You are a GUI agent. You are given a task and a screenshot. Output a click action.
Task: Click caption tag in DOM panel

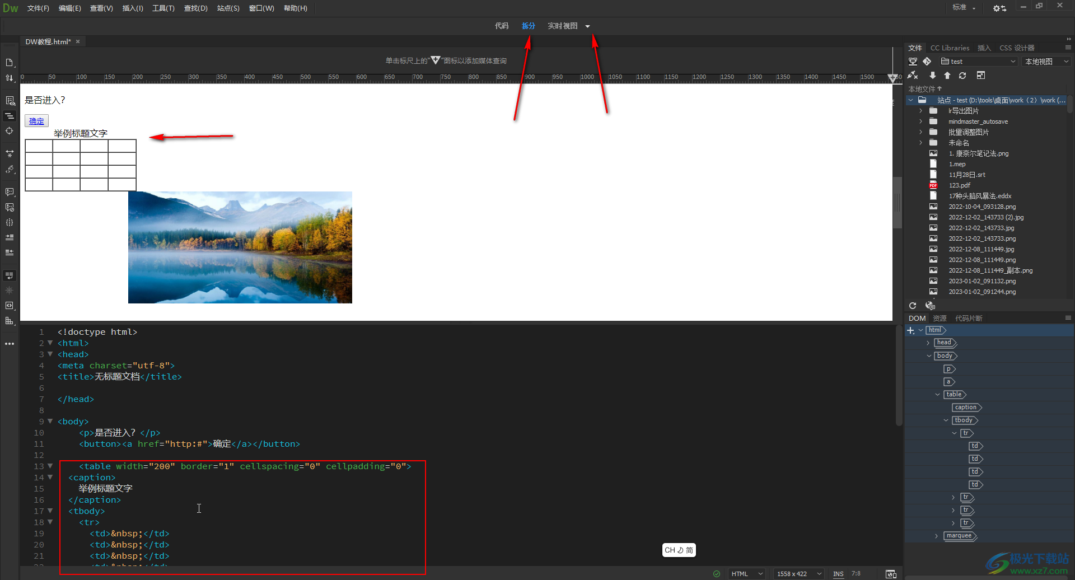[966, 408]
